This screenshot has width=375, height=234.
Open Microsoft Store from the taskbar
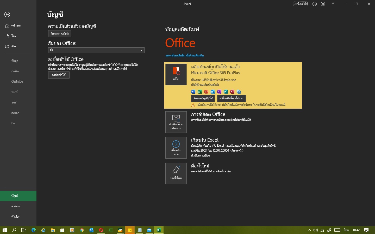pyautogui.click(x=63, y=230)
